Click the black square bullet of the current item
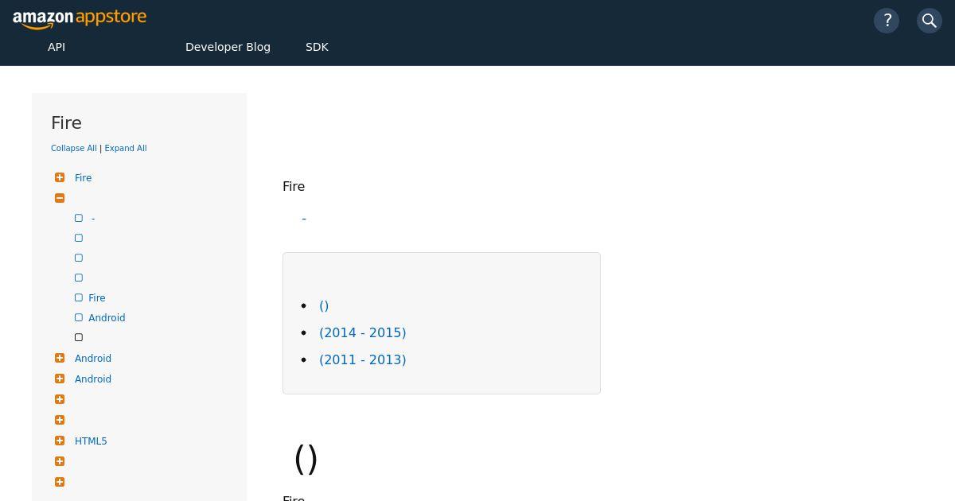The width and height of the screenshot is (955, 501). tap(79, 337)
